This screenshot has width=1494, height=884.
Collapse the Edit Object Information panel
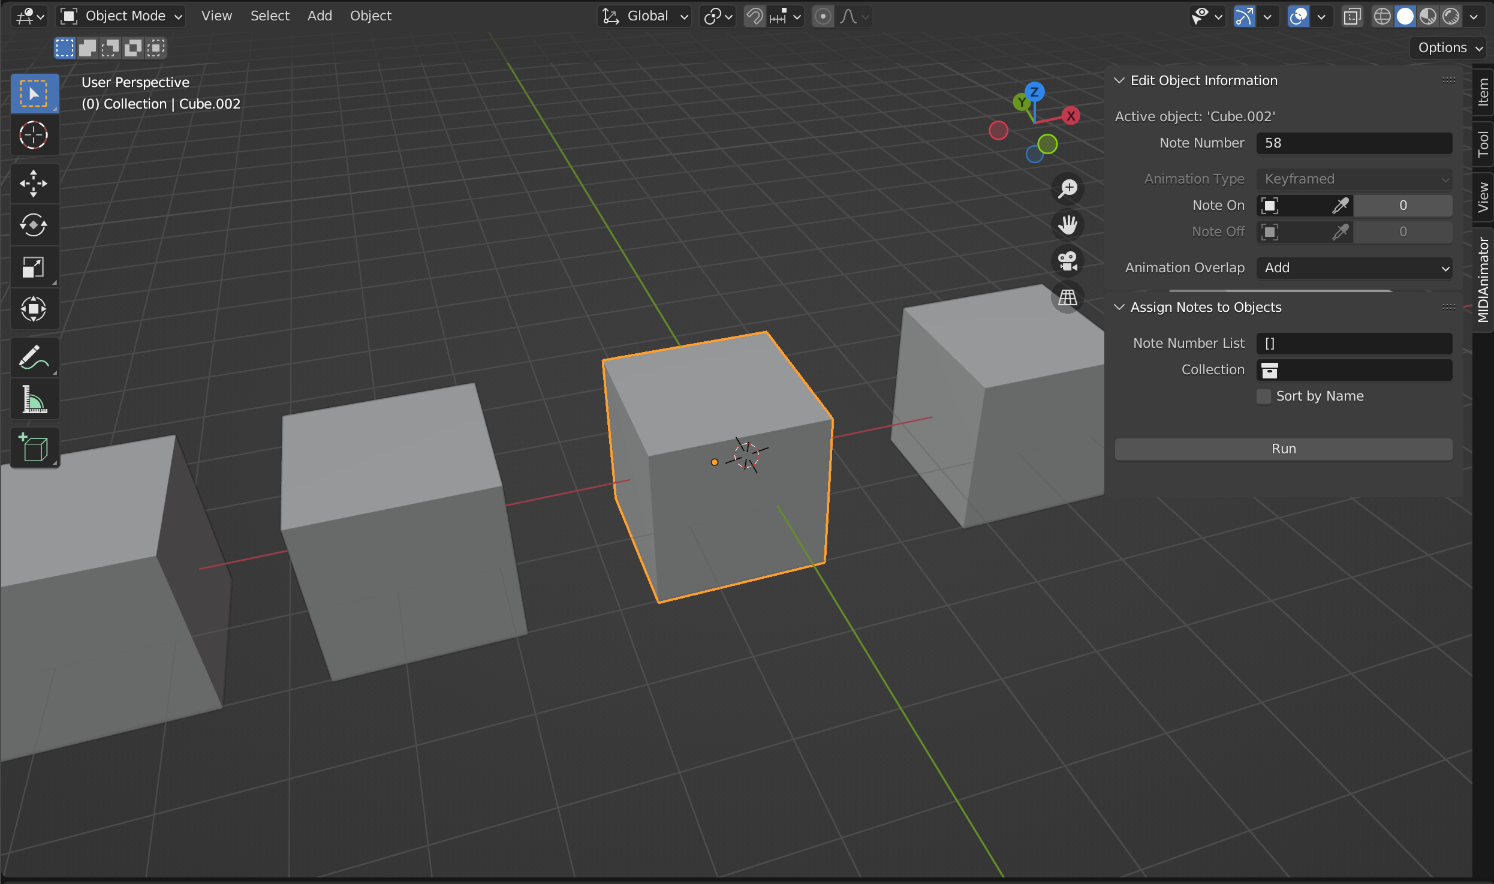[x=1119, y=80]
